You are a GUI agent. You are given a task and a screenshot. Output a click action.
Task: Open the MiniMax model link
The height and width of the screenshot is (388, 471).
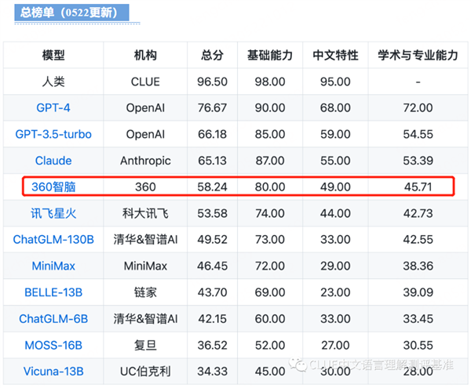coord(53,266)
